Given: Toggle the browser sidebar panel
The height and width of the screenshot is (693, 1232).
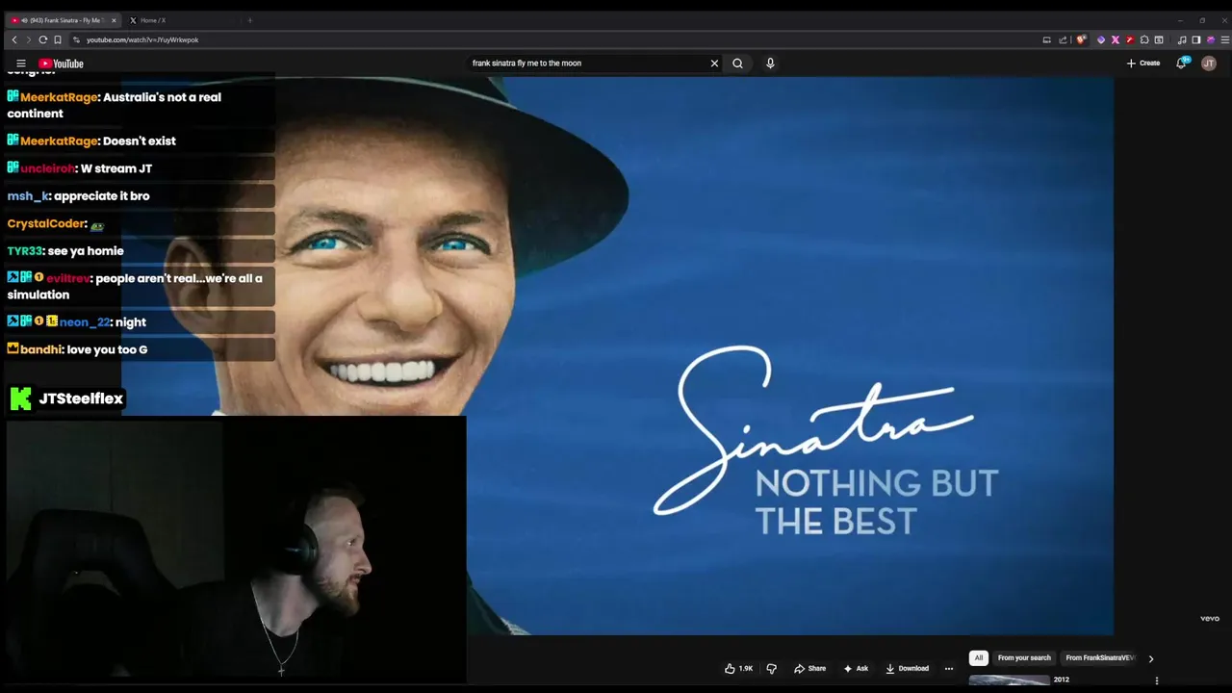Looking at the screenshot, I should tap(1196, 39).
